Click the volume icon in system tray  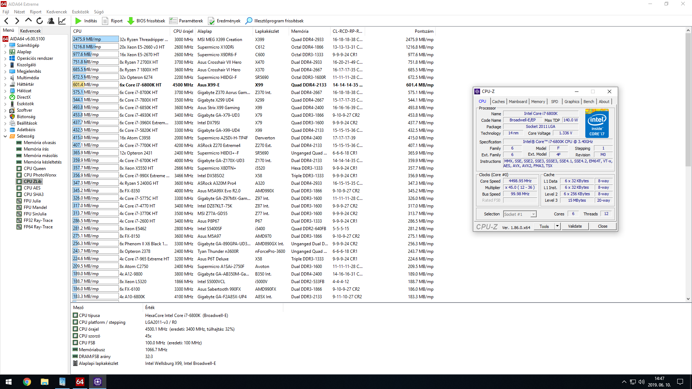click(x=642, y=382)
